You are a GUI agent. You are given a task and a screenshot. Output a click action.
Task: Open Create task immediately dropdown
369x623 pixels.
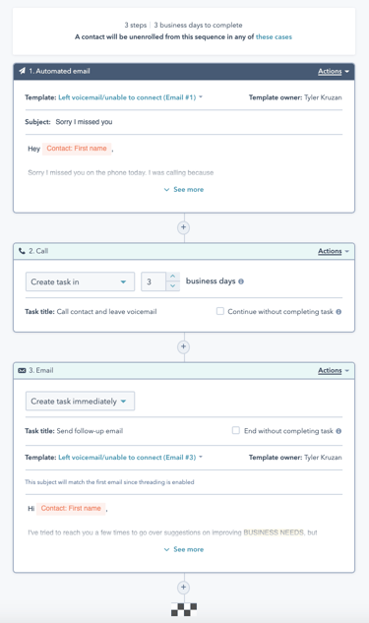click(80, 402)
